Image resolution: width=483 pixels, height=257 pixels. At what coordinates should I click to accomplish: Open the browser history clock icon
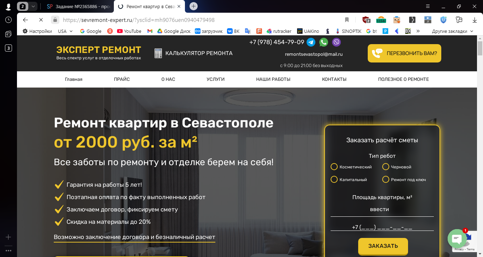click(x=8, y=20)
